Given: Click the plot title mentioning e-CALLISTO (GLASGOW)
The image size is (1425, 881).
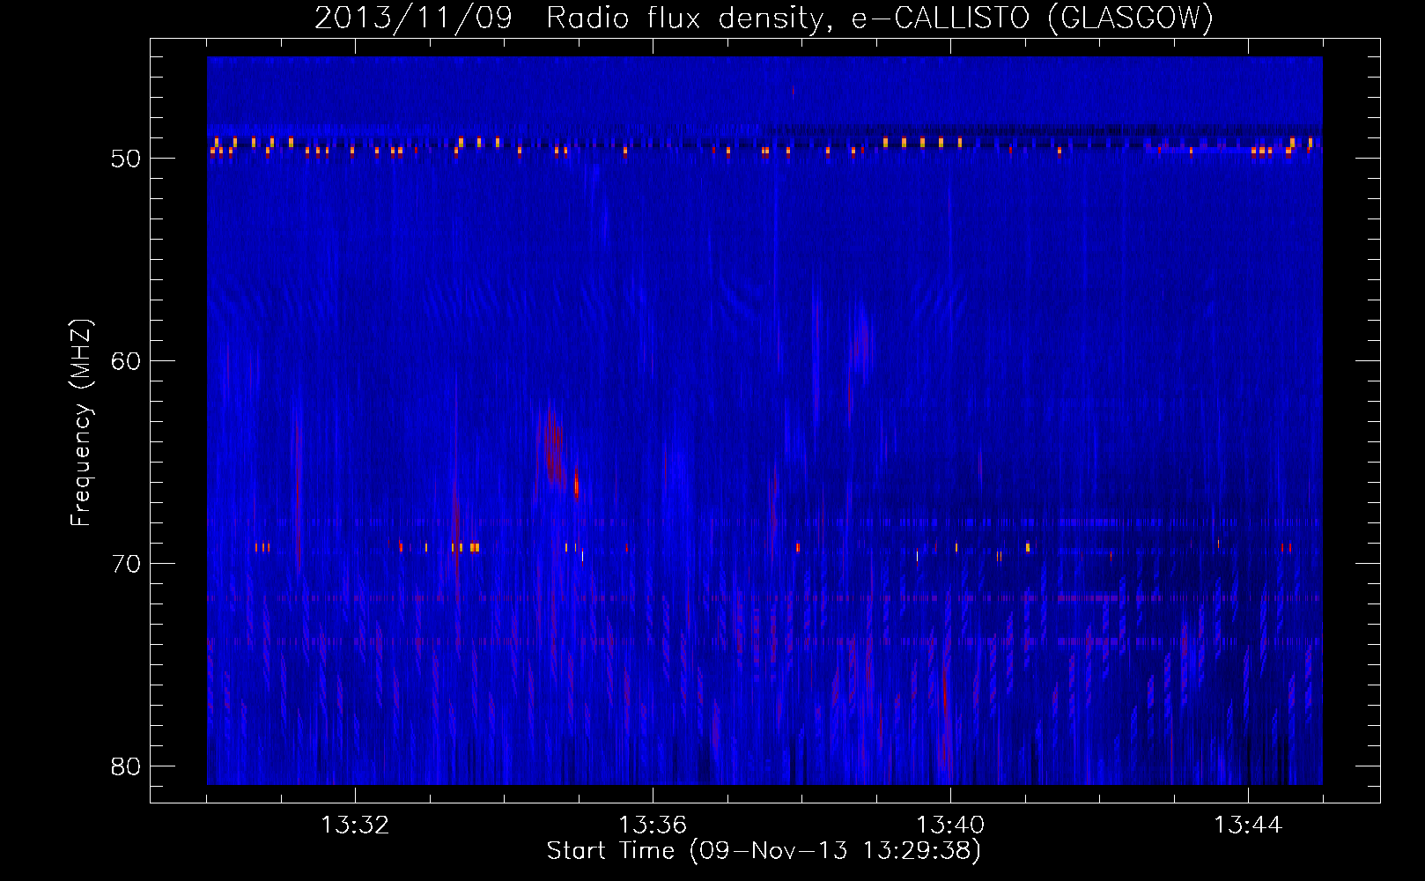Looking at the screenshot, I should [764, 18].
